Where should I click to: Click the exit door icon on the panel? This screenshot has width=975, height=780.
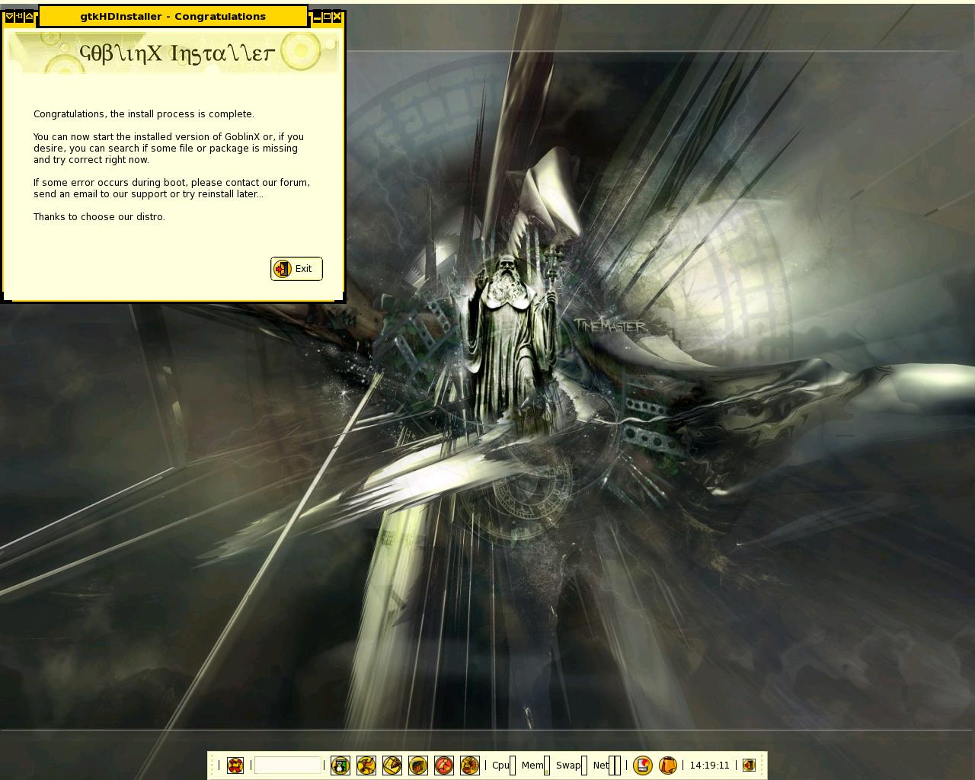[749, 766]
